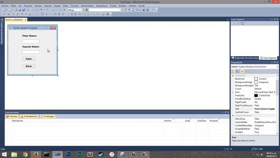Viewport: 280px width, 158px height.
Task: Open File Explorer from the taskbar
Action: click(14, 154)
